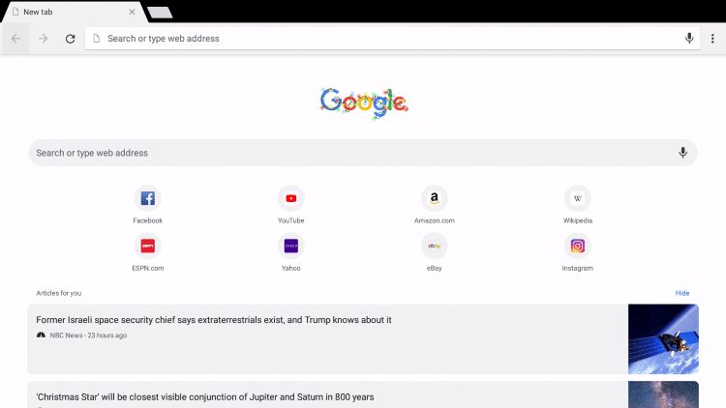Go back using the back arrow

[15, 39]
